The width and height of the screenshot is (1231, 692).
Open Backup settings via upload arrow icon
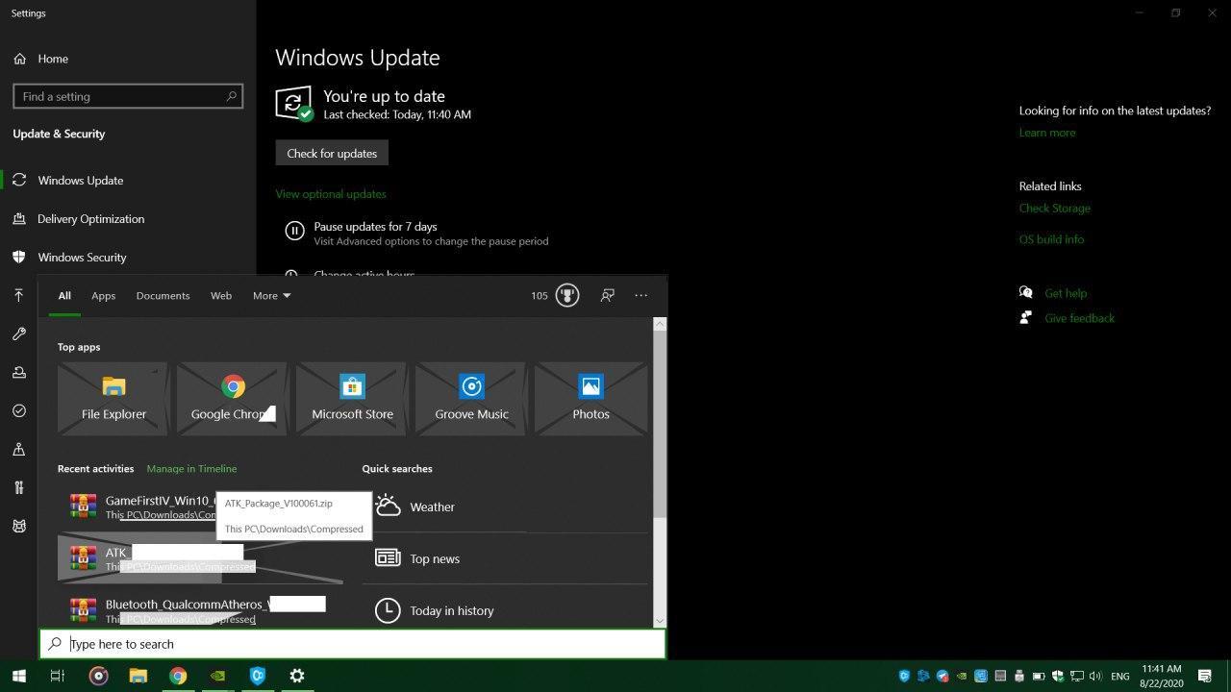[18, 295]
